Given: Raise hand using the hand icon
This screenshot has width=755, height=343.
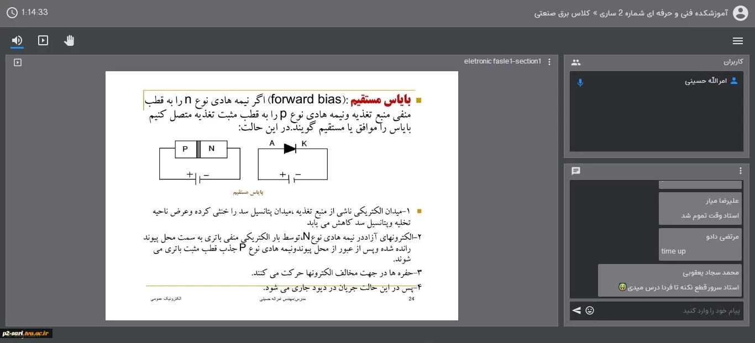Looking at the screenshot, I should click(69, 40).
